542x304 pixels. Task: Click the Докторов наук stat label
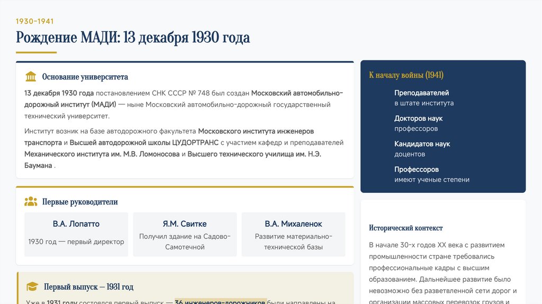tap(418, 118)
